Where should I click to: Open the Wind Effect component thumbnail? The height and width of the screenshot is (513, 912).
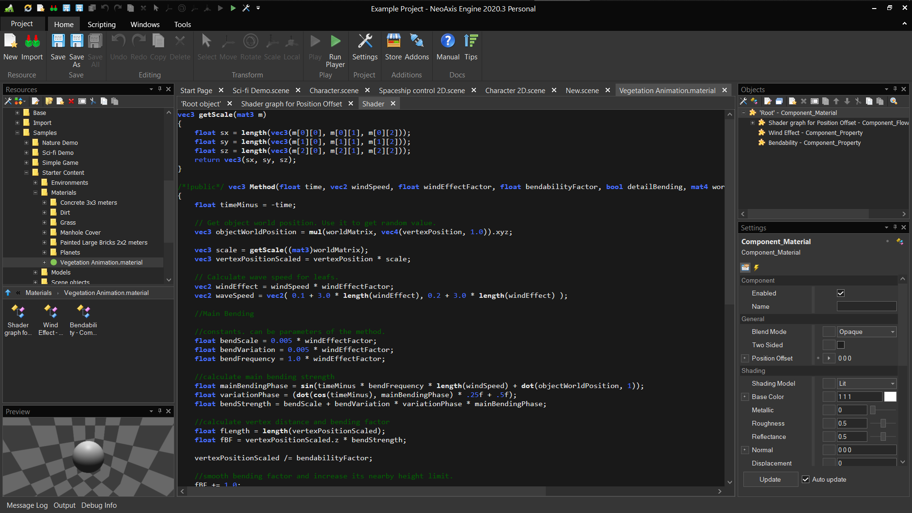[50, 312]
